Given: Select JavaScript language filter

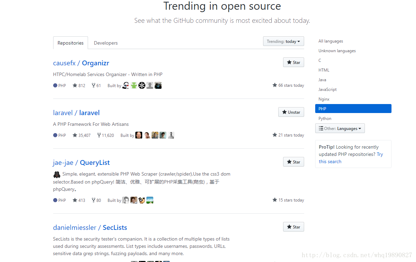Looking at the screenshot, I should click(328, 90).
